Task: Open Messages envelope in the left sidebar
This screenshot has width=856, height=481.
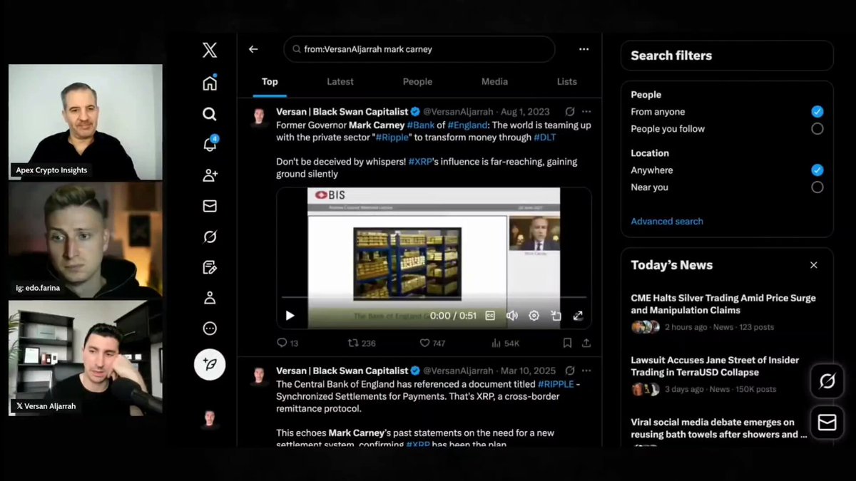Action: point(210,206)
